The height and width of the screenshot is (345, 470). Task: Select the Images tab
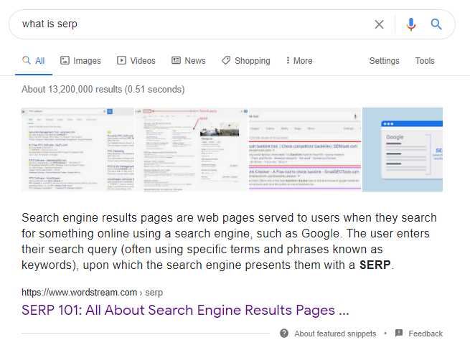click(80, 61)
